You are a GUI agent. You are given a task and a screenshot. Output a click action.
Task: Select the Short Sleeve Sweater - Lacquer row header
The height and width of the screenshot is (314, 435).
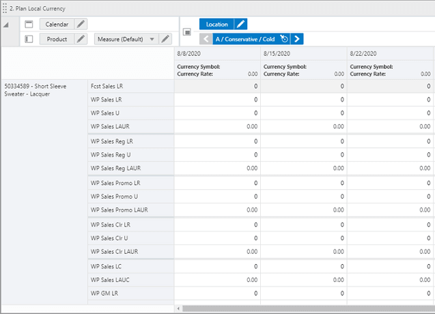(44, 192)
